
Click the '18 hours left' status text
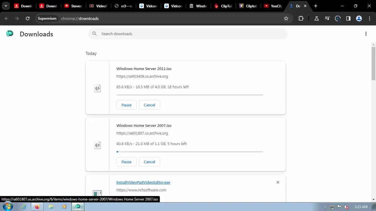coord(178,87)
